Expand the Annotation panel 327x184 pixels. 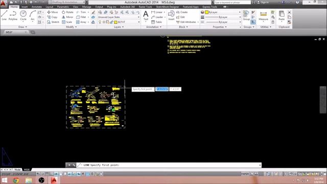pyautogui.click(x=154, y=27)
